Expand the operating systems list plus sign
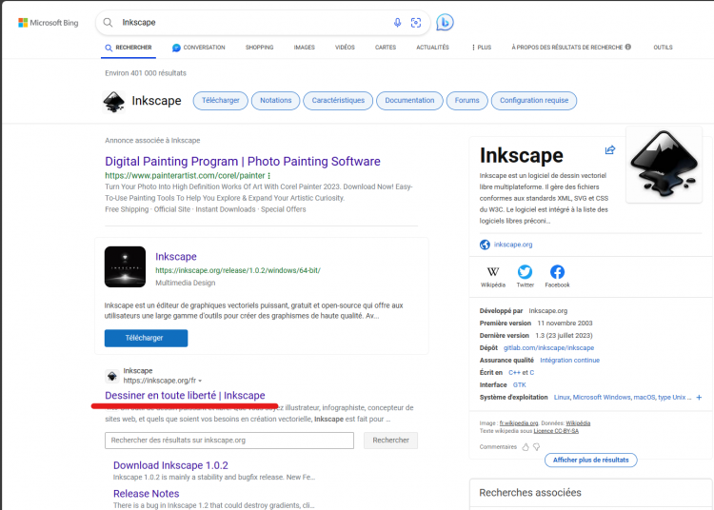 [699, 397]
